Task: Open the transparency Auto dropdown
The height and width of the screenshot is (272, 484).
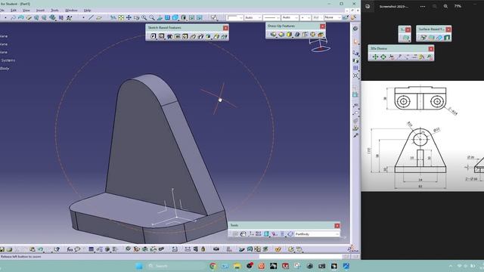Action: [253, 18]
